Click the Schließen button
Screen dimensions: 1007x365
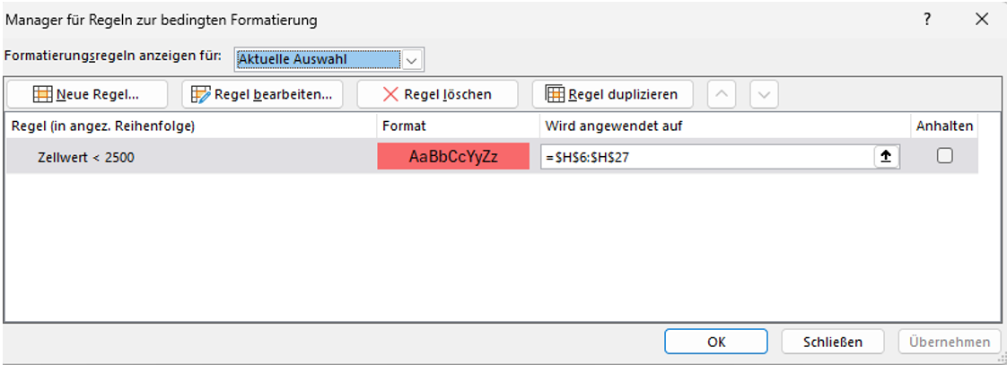click(833, 342)
